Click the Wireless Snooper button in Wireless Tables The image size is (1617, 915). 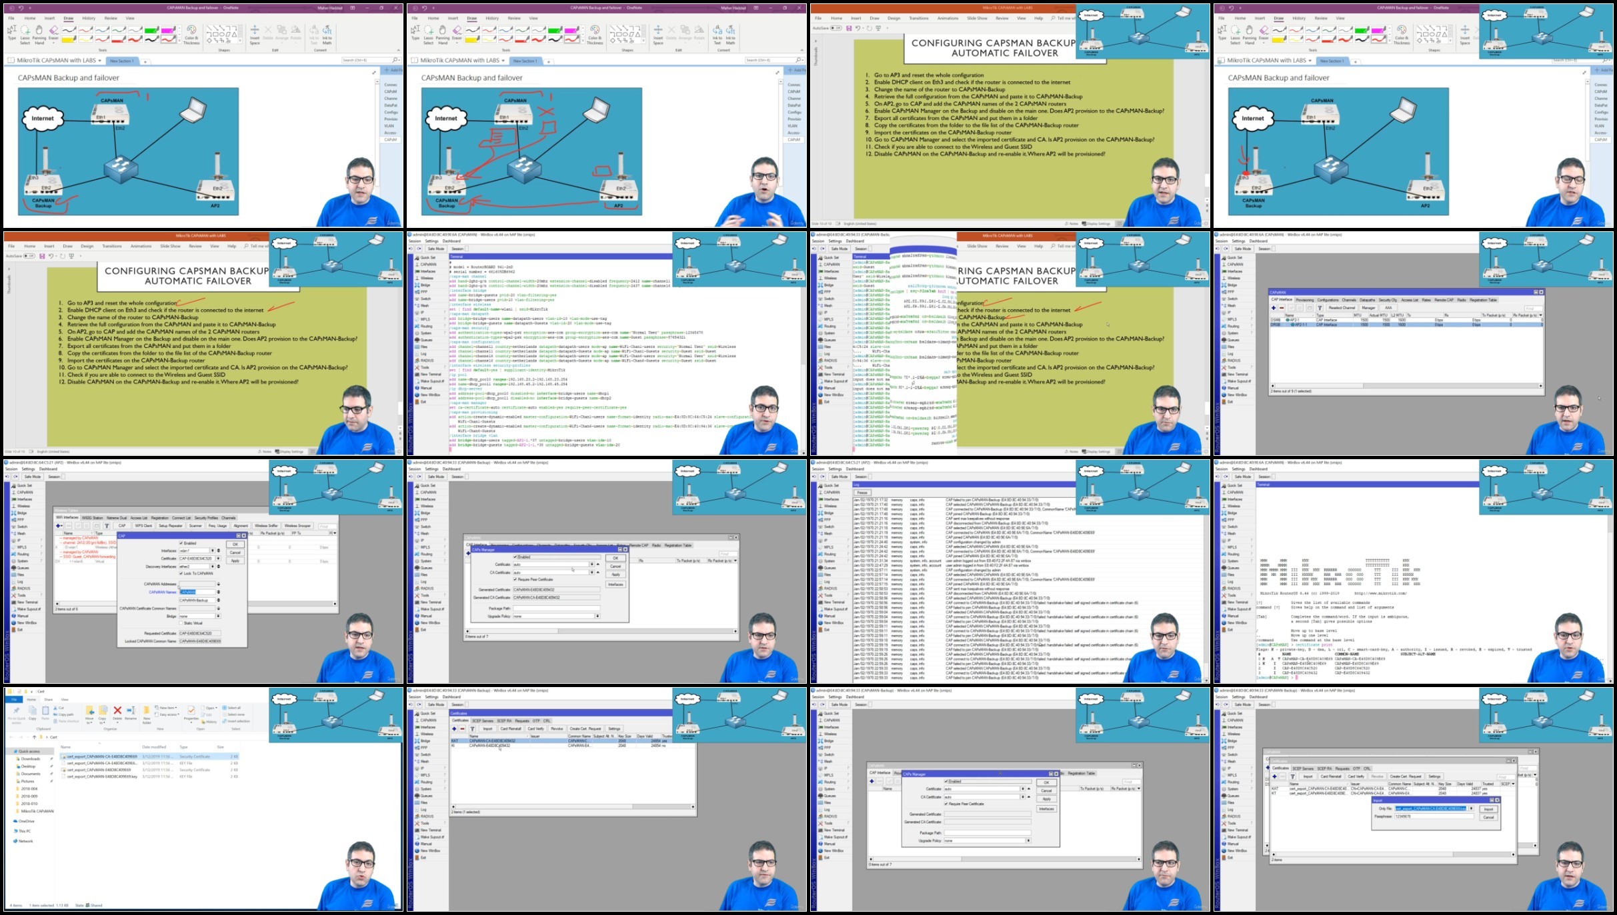point(297,526)
